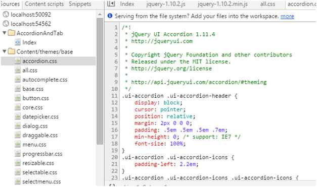
Task: Select datepicker.css in the file tree
Action: point(40,116)
